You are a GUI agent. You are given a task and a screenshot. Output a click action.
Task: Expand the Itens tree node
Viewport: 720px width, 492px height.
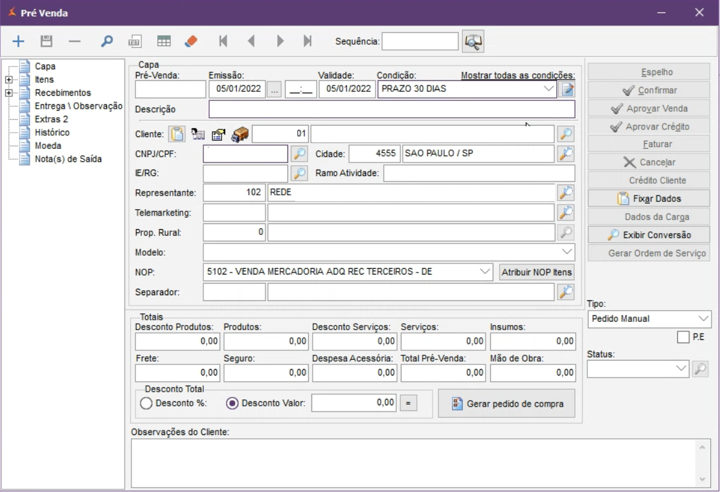[8, 79]
